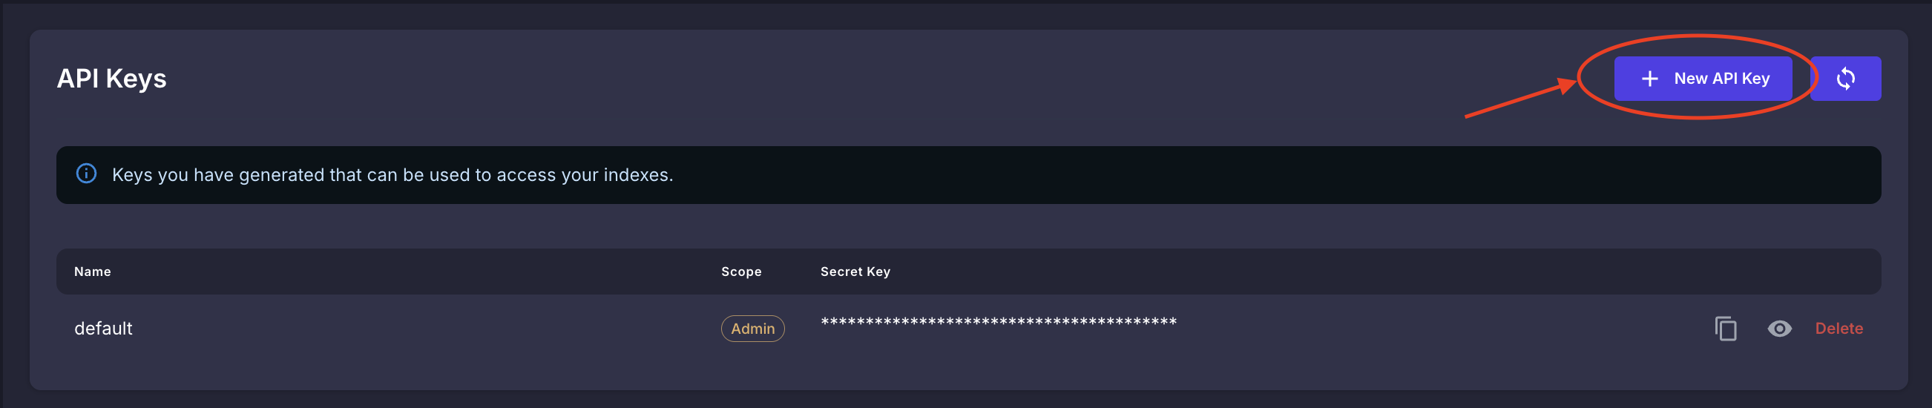Click the API Keys heading
This screenshot has width=1932, height=408.
click(112, 79)
